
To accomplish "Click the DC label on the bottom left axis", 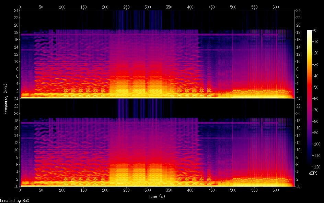I will click(x=15, y=187).
